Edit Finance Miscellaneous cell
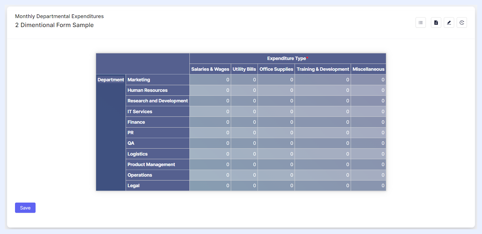This screenshot has width=482, height=234. (x=368, y=122)
